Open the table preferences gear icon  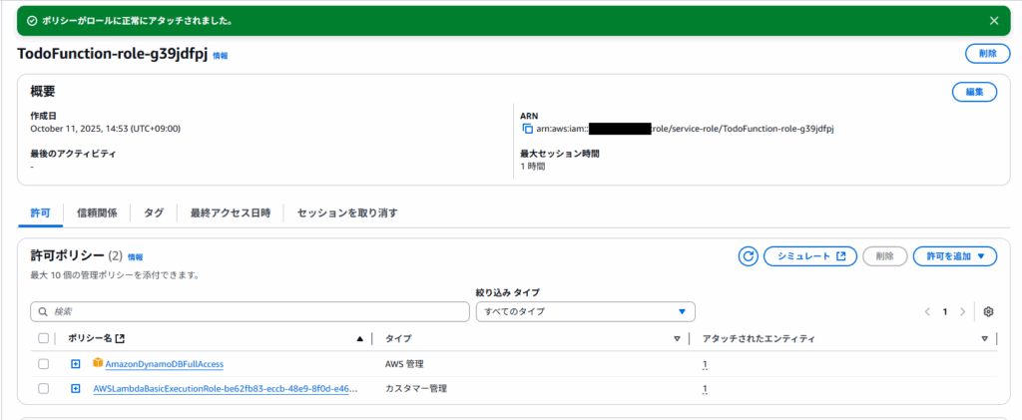click(x=988, y=311)
